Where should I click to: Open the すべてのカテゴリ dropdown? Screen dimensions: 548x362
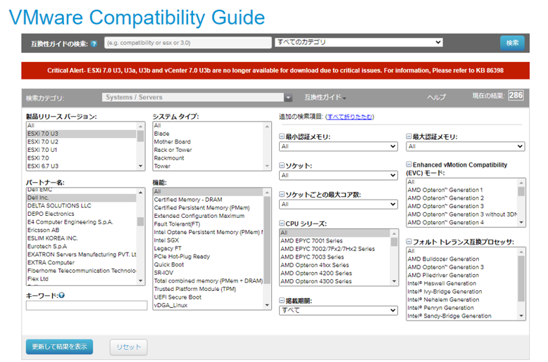pos(359,42)
